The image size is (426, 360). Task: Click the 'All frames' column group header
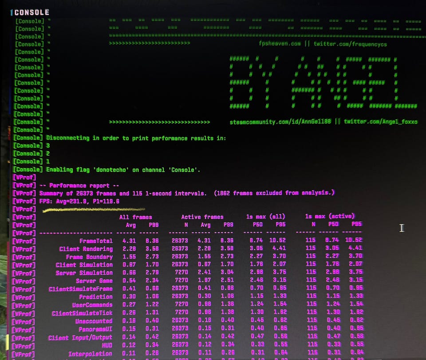(x=136, y=217)
